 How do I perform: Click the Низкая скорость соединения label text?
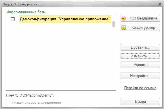[x=36, y=103]
